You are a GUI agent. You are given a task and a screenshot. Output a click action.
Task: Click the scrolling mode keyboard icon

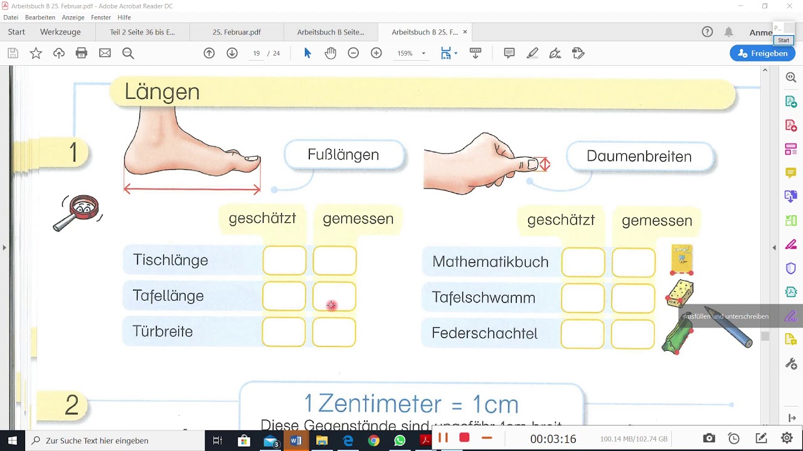pyautogui.click(x=476, y=53)
